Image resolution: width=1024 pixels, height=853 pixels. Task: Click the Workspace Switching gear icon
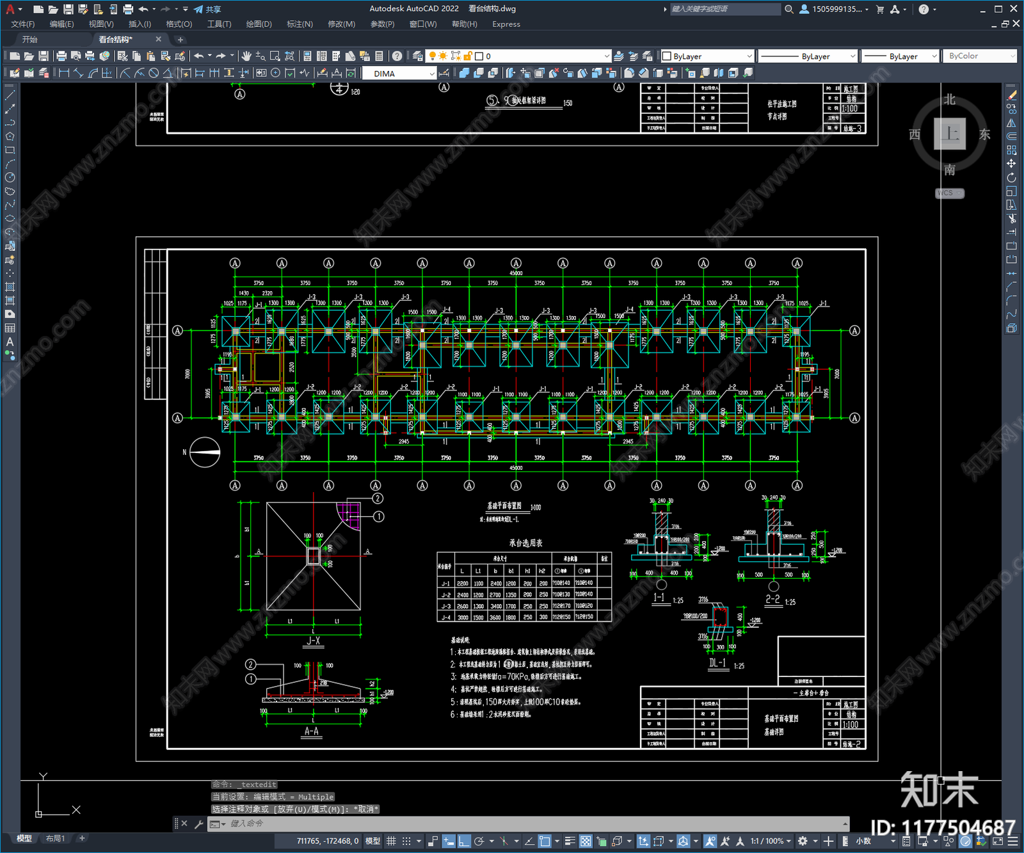pyautogui.click(x=803, y=841)
